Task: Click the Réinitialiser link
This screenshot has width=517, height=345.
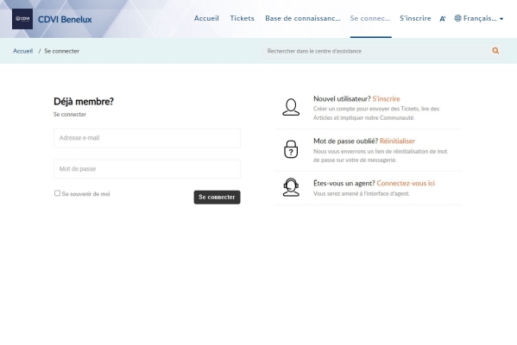Action: [x=397, y=141]
